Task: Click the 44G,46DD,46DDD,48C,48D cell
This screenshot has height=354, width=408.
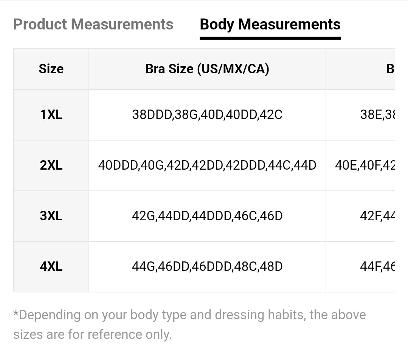Action: (207, 267)
